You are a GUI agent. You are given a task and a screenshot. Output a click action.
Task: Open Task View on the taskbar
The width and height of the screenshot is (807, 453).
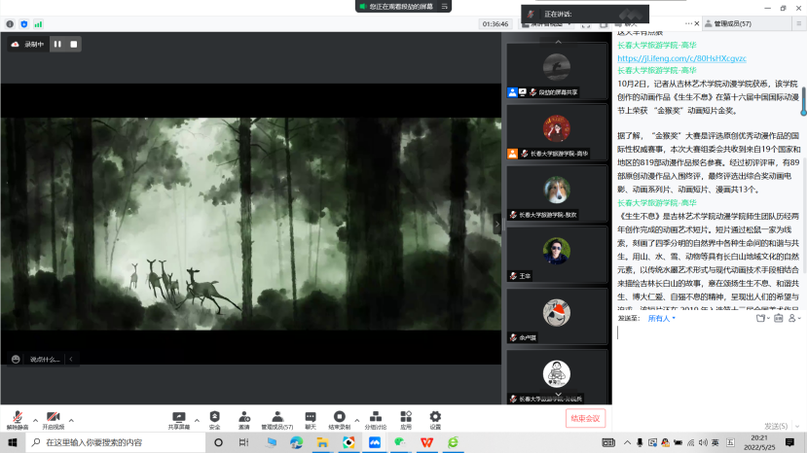[244, 442]
